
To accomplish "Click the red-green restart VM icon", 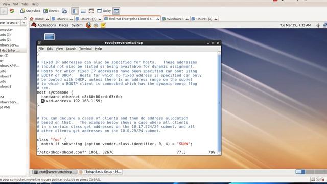I will click(x=12, y=11).
